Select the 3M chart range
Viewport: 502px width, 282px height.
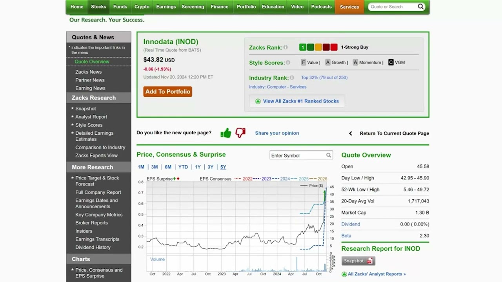click(155, 167)
